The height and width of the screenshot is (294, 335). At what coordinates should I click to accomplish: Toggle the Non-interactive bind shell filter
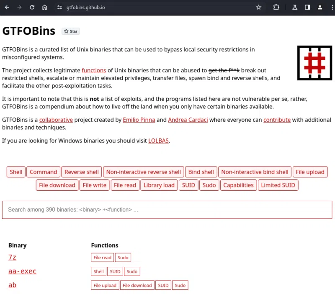click(x=255, y=171)
